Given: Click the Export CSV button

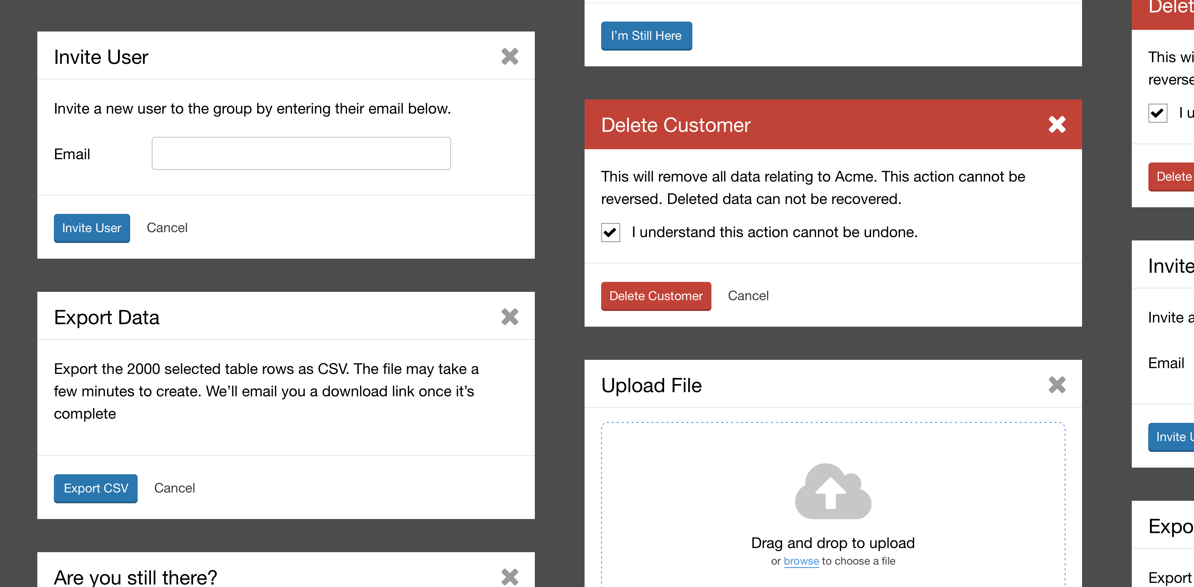Looking at the screenshot, I should pos(95,488).
